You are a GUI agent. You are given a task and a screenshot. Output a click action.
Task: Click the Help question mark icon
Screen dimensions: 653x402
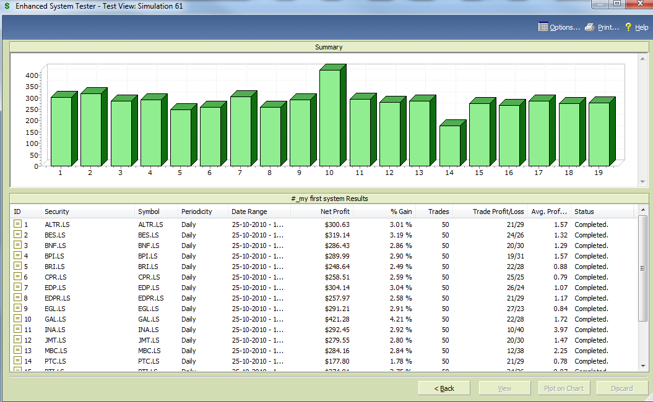click(x=628, y=27)
